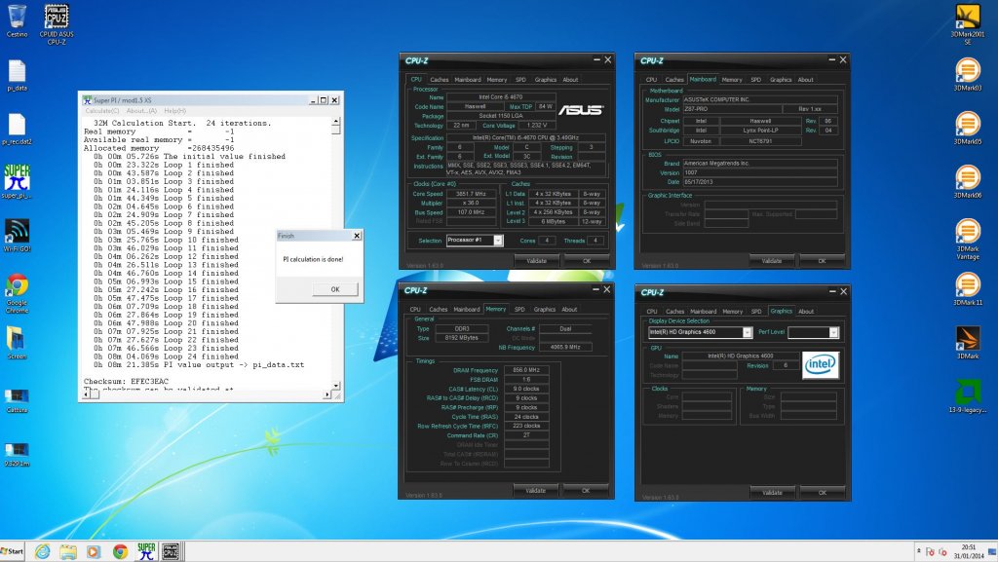The width and height of the screenshot is (998, 562).
Task: Open CPU tab in the CPU-Z memory timings window
Action: 415,309
